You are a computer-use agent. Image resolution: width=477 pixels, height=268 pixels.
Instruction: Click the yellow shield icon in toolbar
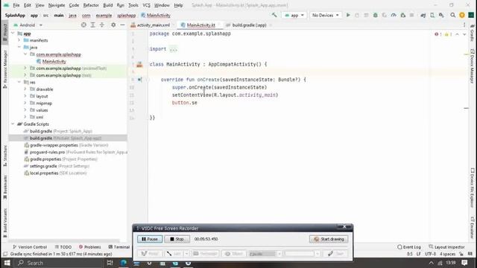click(x=462, y=15)
